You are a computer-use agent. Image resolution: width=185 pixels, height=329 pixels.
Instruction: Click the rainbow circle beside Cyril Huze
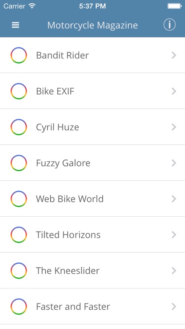[19, 127]
